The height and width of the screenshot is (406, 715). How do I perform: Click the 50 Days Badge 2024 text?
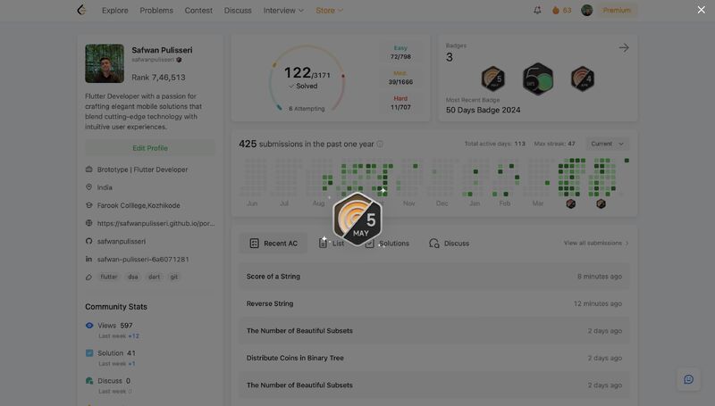[483, 110]
